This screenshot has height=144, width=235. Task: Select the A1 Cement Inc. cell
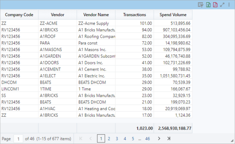[96, 69]
